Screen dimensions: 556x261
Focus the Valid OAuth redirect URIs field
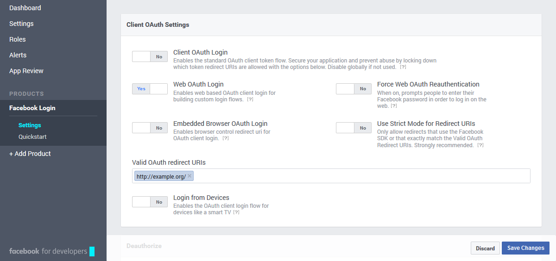coord(331,176)
